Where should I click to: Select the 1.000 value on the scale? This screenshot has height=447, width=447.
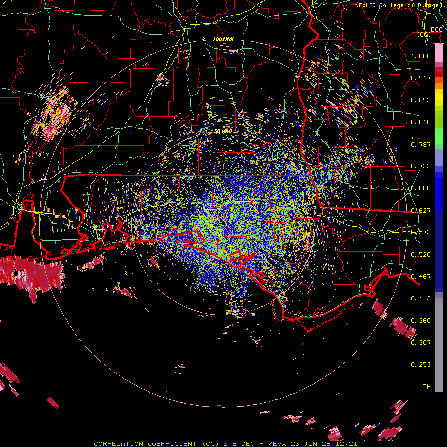421,56
